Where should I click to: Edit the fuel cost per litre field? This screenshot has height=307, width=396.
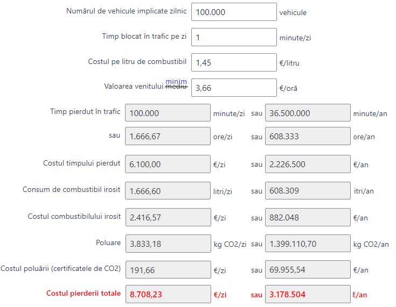click(234, 62)
